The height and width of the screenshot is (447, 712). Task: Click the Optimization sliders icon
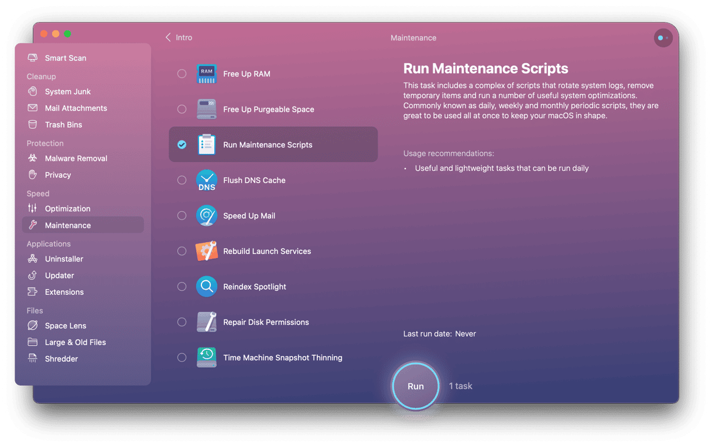(x=33, y=208)
